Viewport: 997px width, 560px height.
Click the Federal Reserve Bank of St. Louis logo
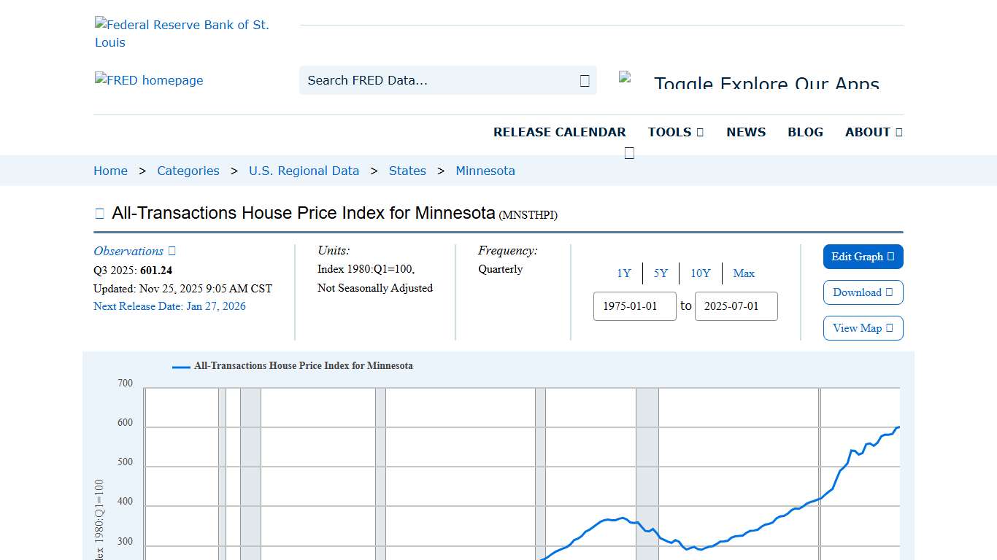coord(182,33)
